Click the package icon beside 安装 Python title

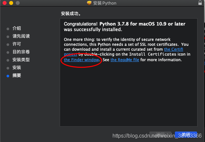coord(89,3)
